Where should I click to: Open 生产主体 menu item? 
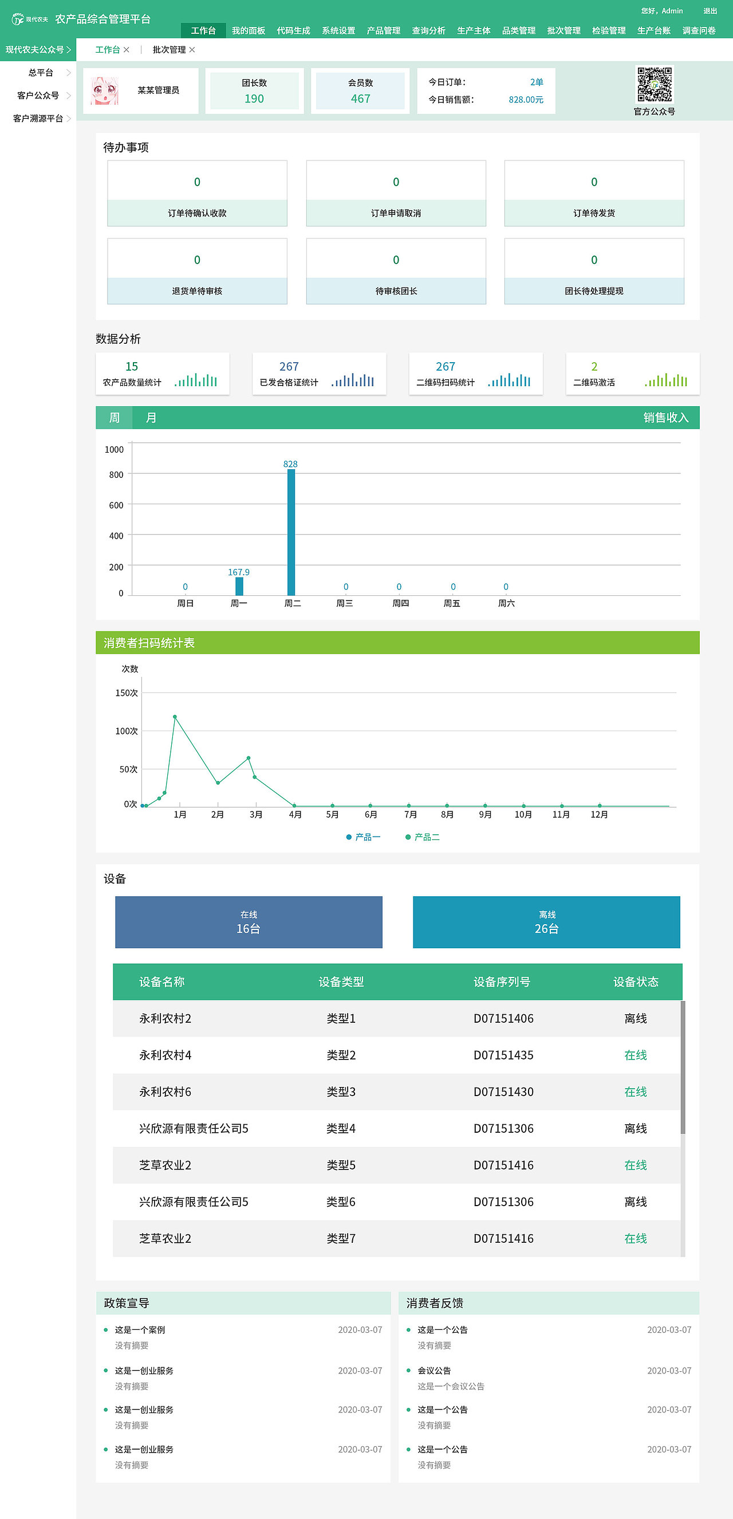coord(474,31)
